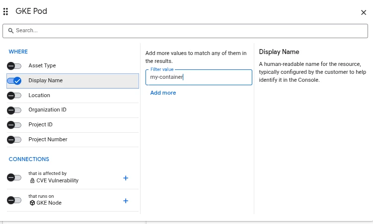The height and width of the screenshot is (224, 373).
Task: Click the WHERE section heading
Action: 18,52
